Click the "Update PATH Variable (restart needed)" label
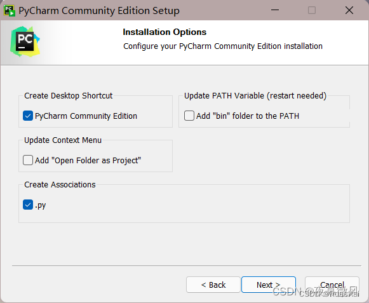The image size is (369, 303). click(x=255, y=96)
